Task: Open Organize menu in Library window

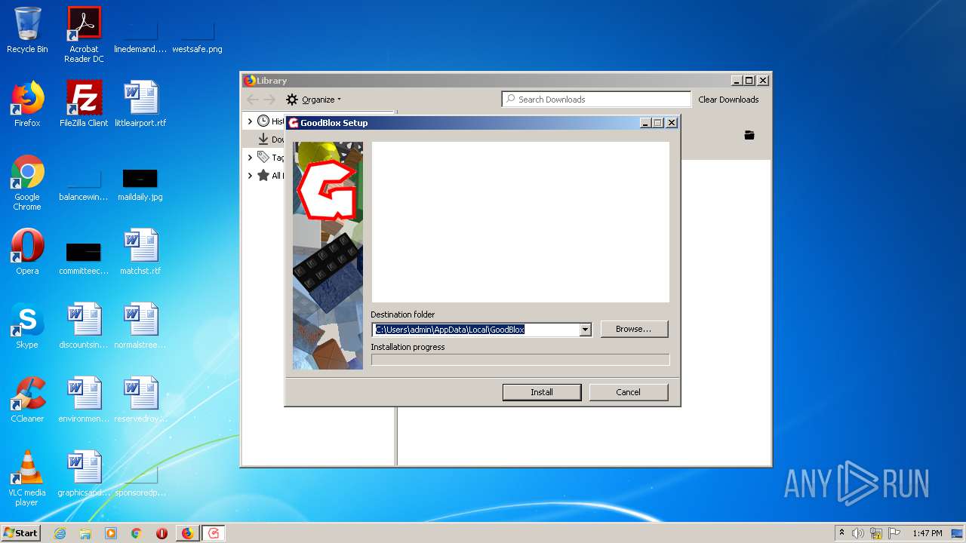Action: (313, 100)
